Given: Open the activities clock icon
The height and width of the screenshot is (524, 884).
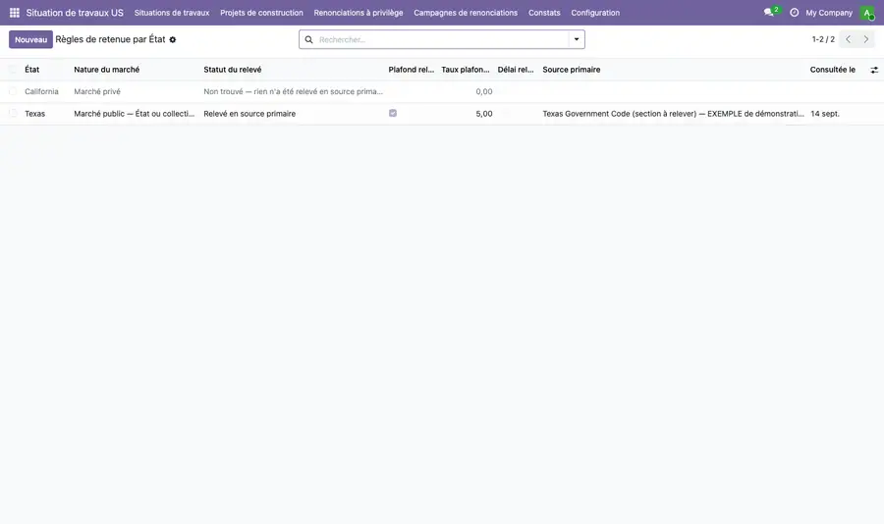Looking at the screenshot, I should pos(794,13).
